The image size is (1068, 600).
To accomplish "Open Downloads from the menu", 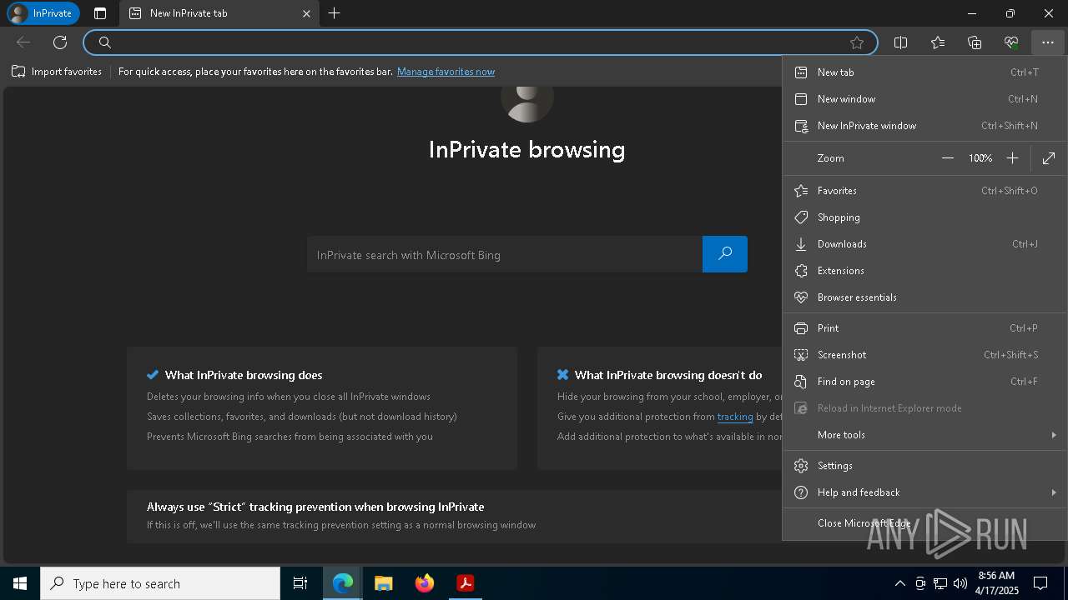I will pos(924,244).
